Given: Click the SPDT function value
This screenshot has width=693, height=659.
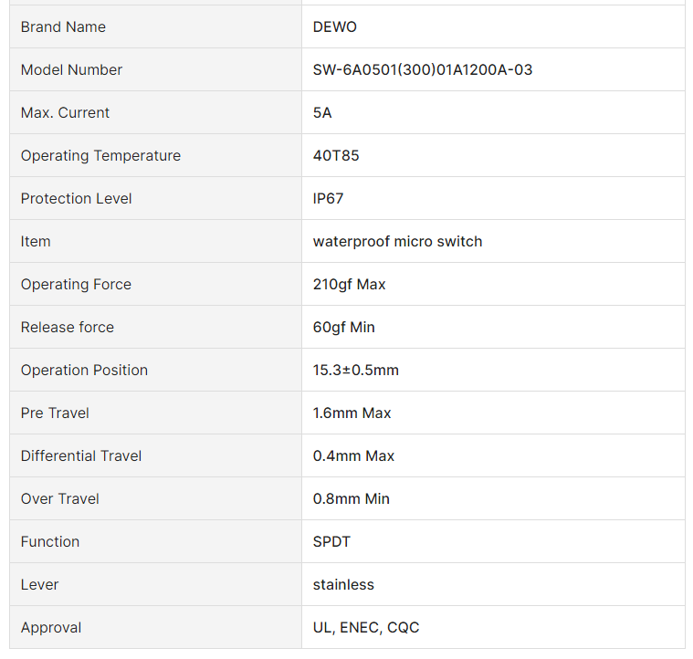Looking at the screenshot, I should pyautogui.click(x=331, y=542).
